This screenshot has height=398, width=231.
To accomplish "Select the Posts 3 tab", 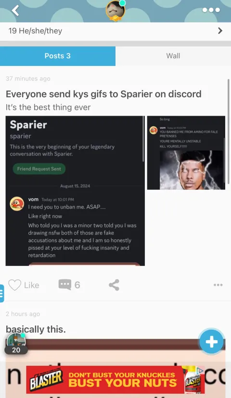I will click(58, 56).
